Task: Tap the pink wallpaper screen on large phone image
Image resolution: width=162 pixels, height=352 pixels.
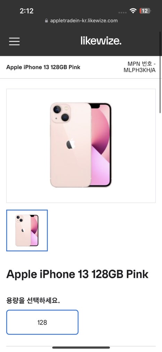Action: click(101, 145)
